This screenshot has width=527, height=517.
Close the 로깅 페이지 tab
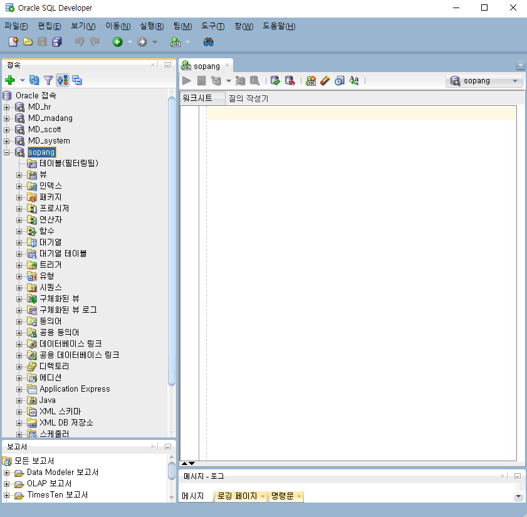pyautogui.click(x=263, y=496)
